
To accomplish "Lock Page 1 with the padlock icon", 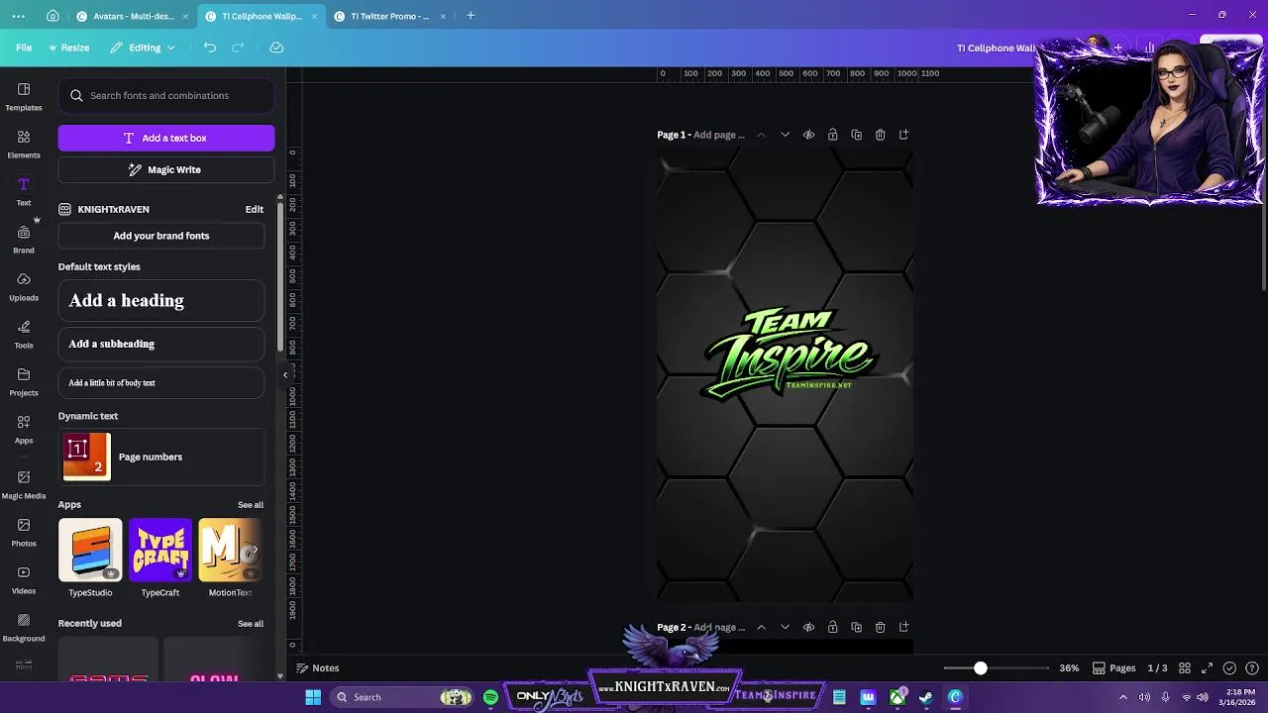I will (x=832, y=135).
